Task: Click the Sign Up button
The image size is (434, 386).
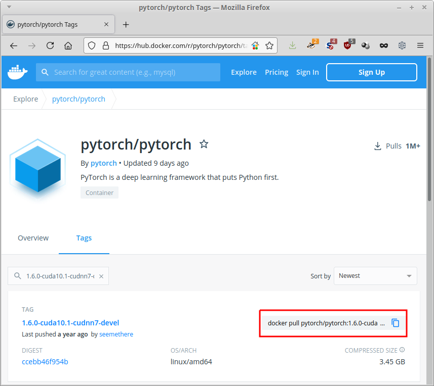Action: (371, 72)
